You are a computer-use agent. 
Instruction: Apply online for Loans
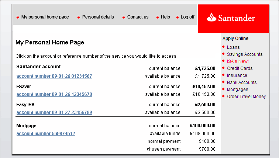click(x=233, y=47)
